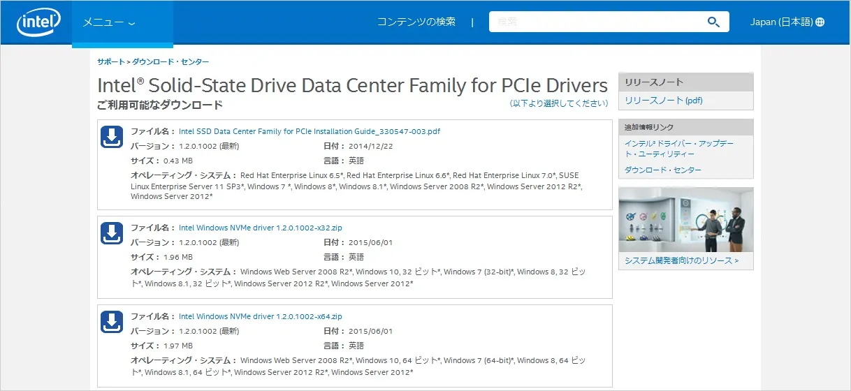851x391 pixels.
Task: Click コンテンツの検索 label in header
Action: coord(416,22)
